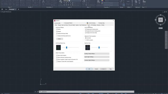The width and height of the screenshot is (168, 94).
Task: Click the Aperture size preview thumbnail
Action: pyautogui.click(x=88, y=48)
